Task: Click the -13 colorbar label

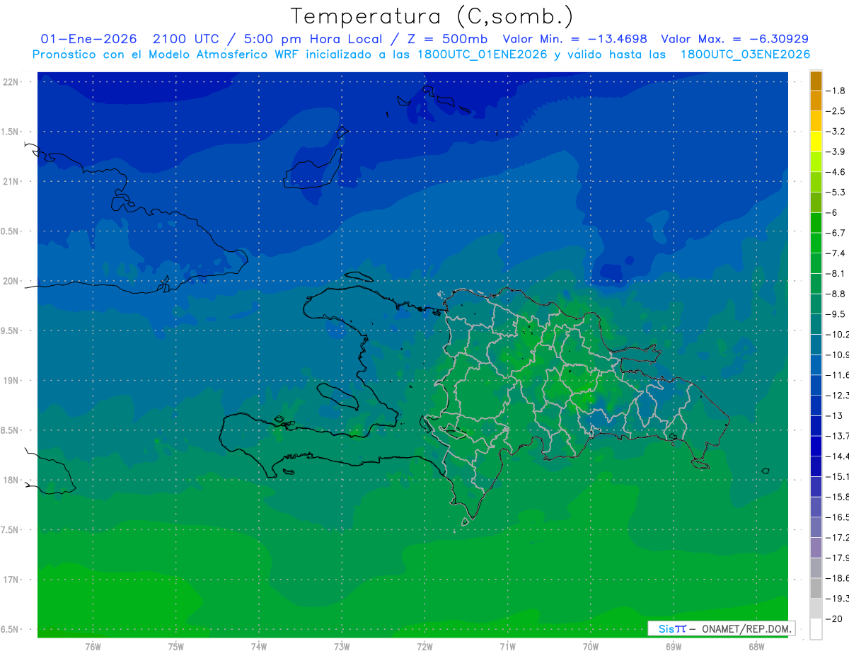Action: pos(834,415)
